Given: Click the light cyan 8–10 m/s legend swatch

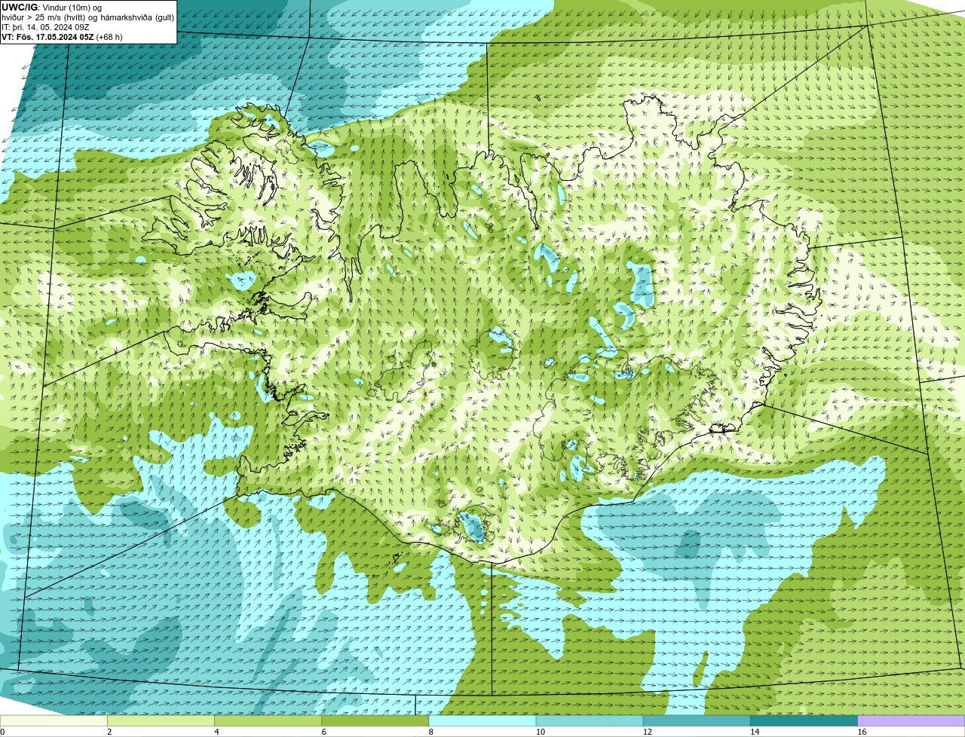Looking at the screenshot, I should [x=482, y=721].
